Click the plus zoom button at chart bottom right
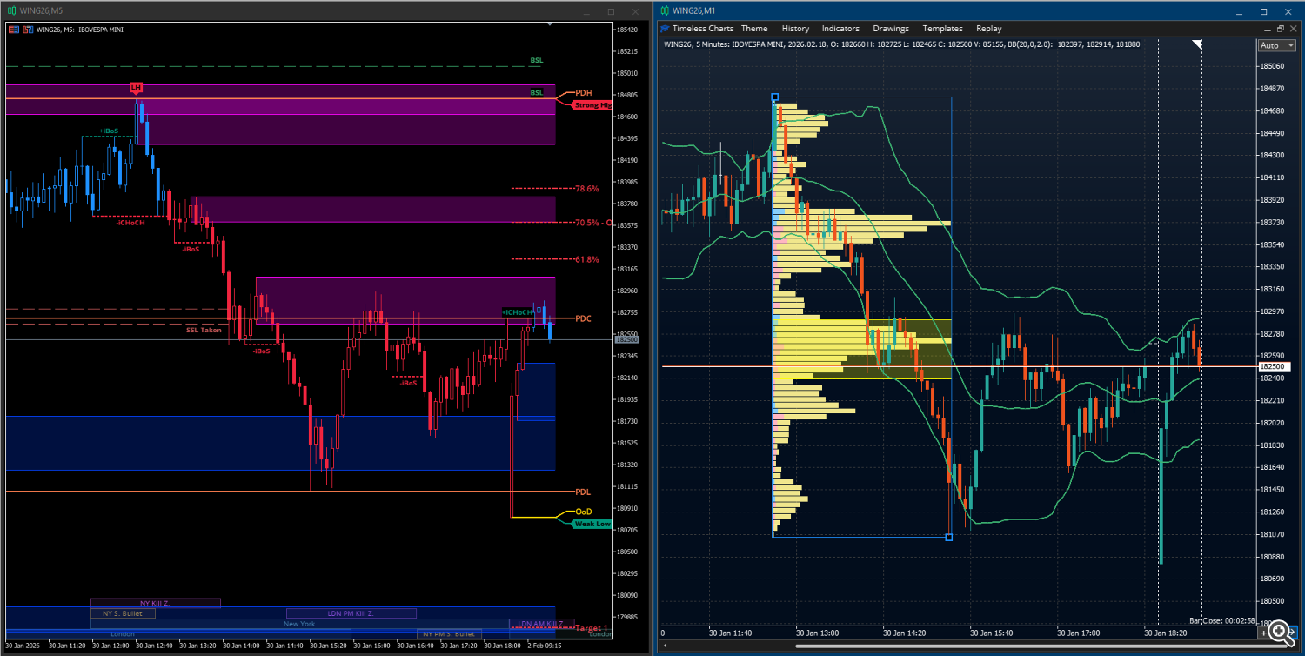This screenshot has height=656, width=1305. (1264, 633)
